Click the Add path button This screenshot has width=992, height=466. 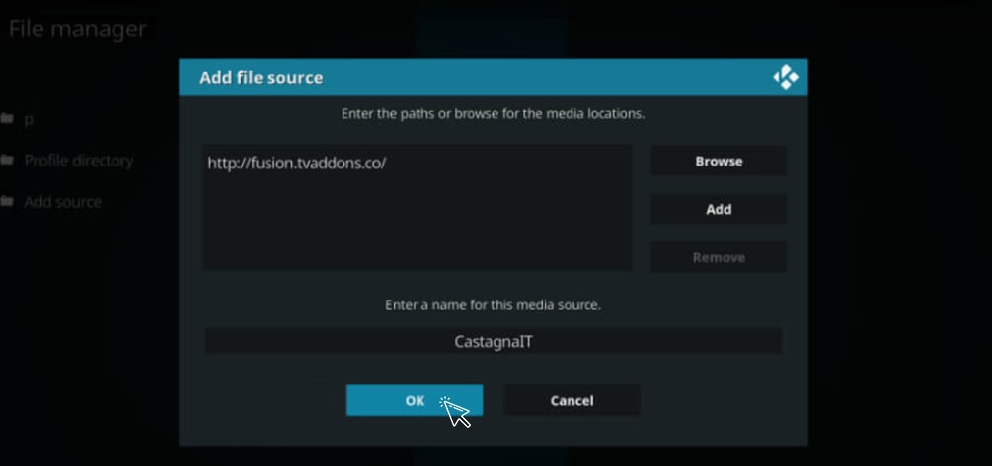[719, 209]
